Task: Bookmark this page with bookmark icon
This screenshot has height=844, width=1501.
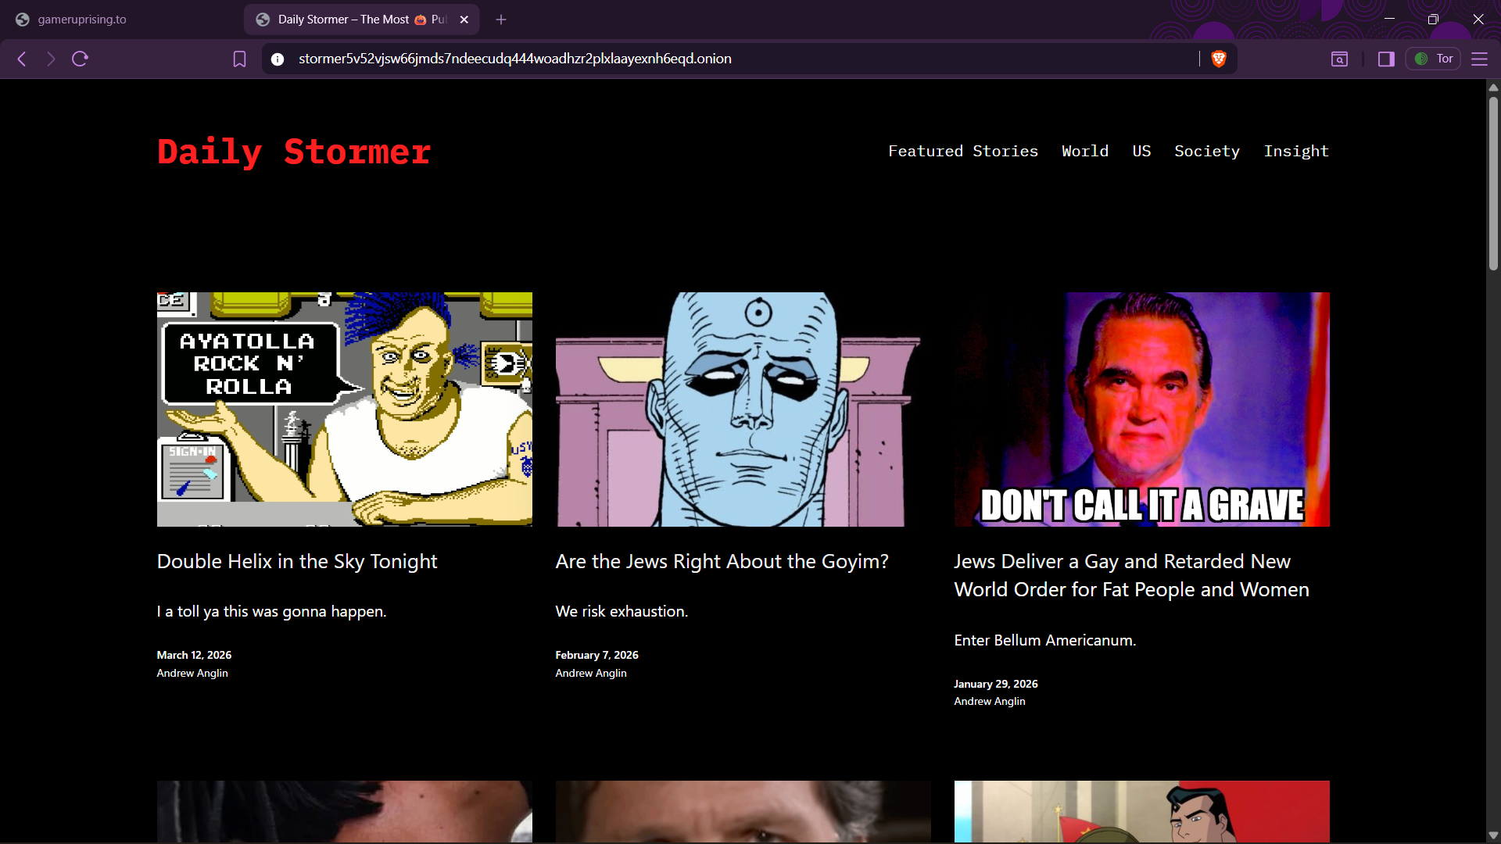Action: point(239,59)
